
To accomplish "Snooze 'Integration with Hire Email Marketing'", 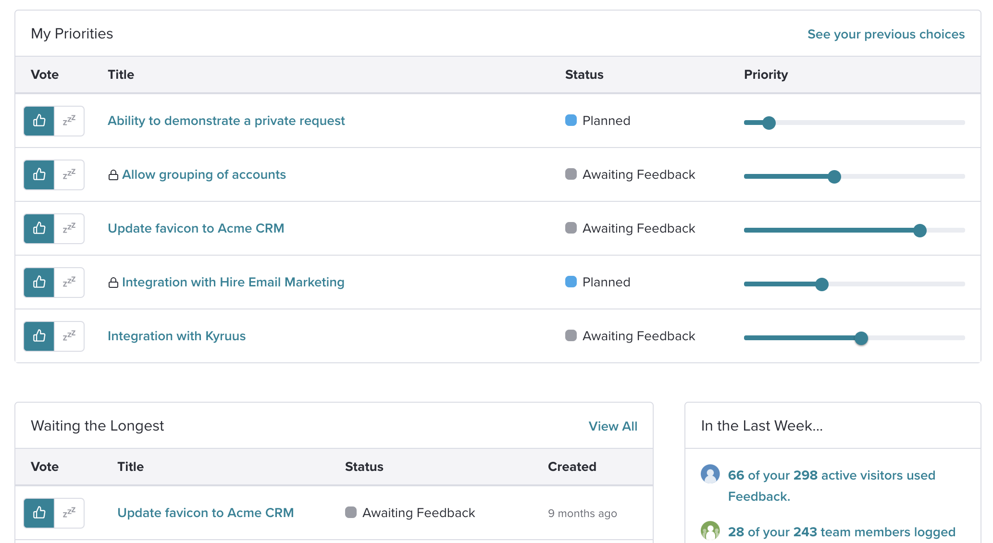I will (x=69, y=283).
